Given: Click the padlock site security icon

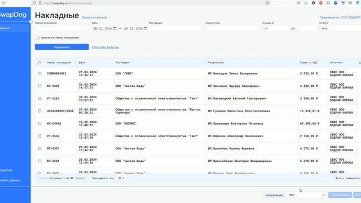Looking at the screenshot, I should [40, 3].
